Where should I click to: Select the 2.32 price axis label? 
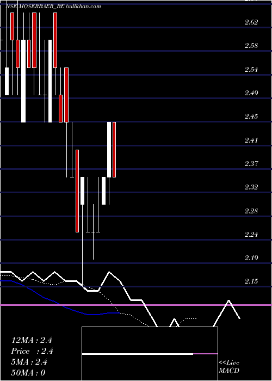click(x=251, y=187)
